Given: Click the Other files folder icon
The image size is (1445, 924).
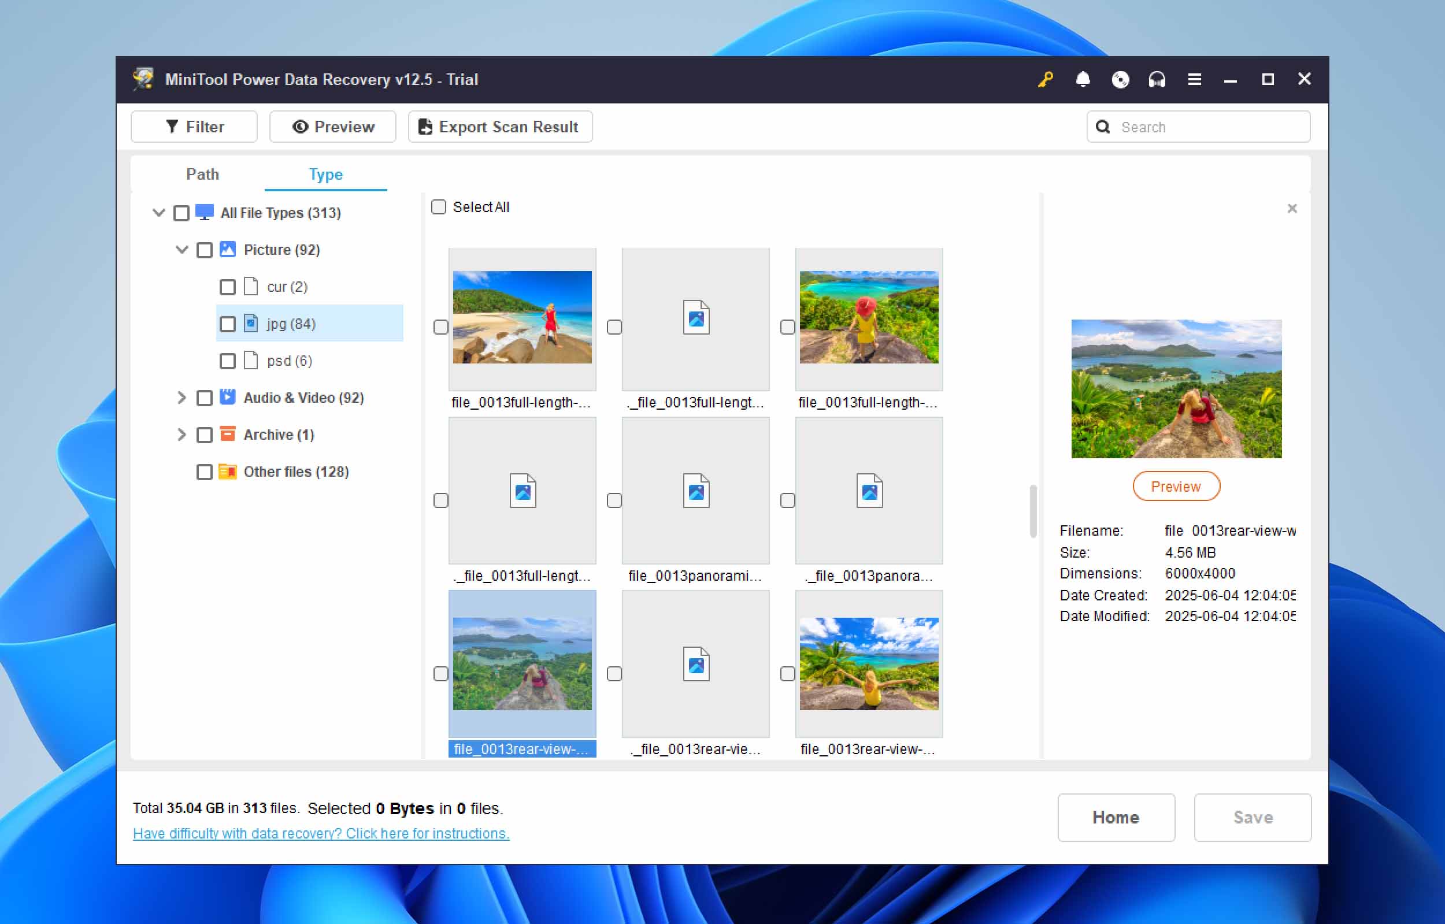Looking at the screenshot, I should (x=227, y=471).
